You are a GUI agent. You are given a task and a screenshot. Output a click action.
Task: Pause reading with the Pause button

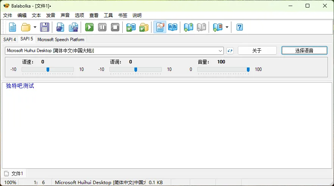coord(102,27)
